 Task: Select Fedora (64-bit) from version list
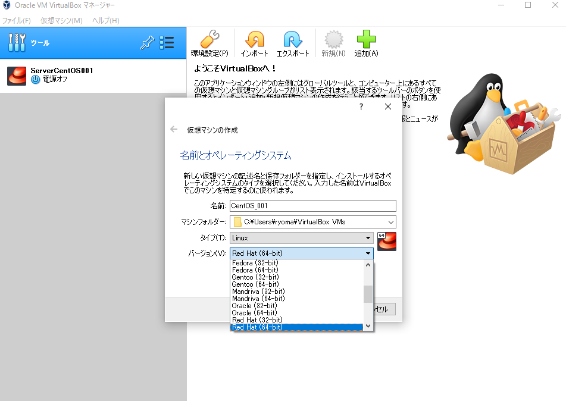(x=297, y=270)
